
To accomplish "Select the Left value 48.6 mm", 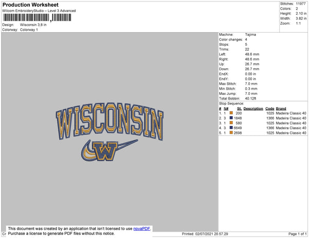I will click(252, 54).
